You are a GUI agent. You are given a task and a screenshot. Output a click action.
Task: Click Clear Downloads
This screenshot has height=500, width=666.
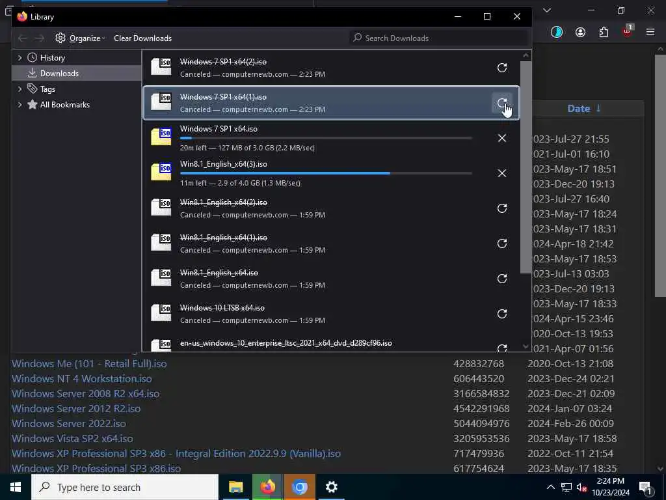[x=142, y=38]
